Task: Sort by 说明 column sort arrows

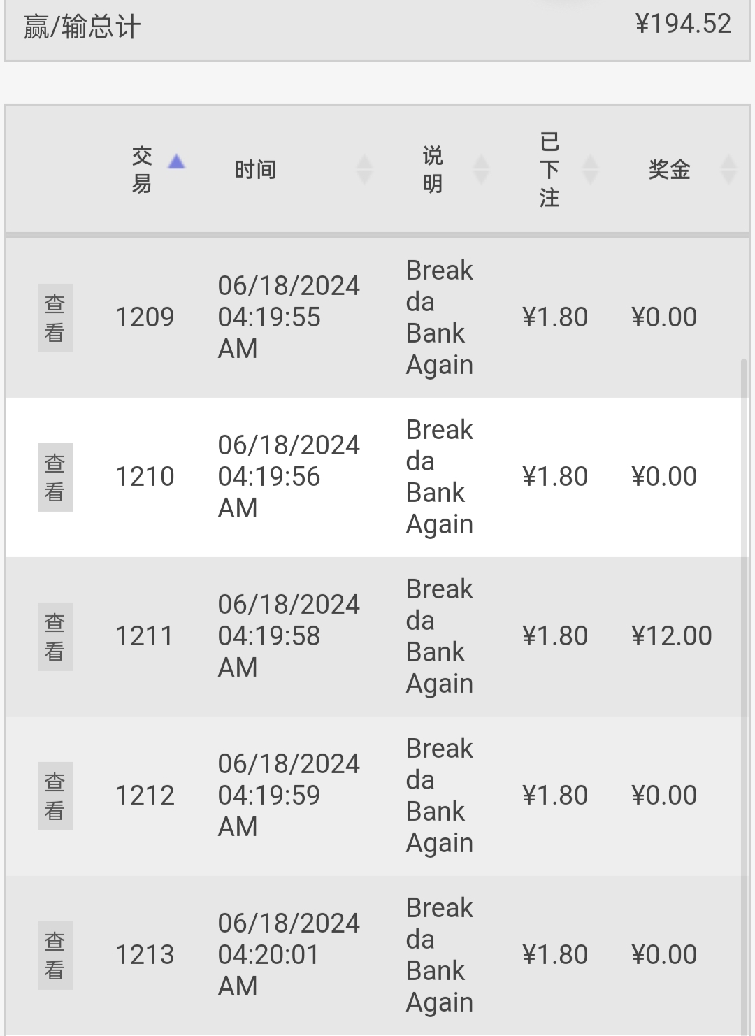Action: point(481,170)
